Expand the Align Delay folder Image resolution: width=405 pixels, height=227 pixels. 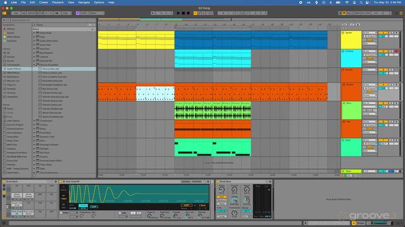pos(34,33)
